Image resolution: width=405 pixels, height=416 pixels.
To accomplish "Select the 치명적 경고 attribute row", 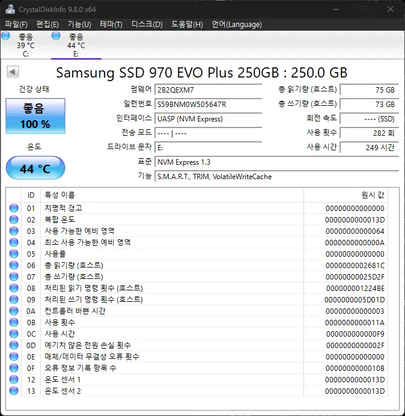I will coord(197,208).
